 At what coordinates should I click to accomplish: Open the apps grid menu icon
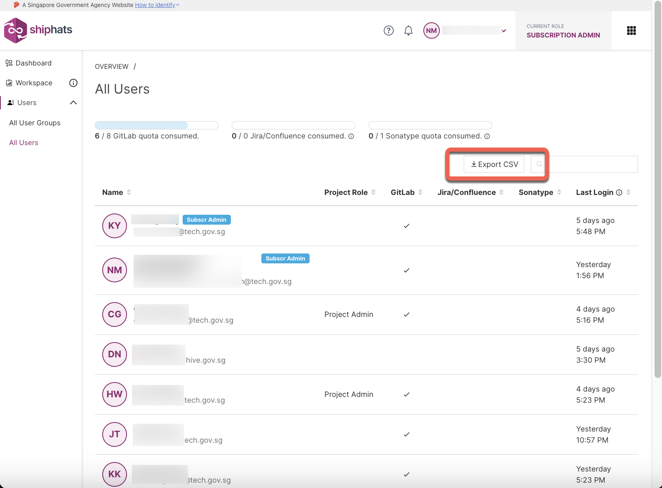pyautogui.click(x=631, y=30)
